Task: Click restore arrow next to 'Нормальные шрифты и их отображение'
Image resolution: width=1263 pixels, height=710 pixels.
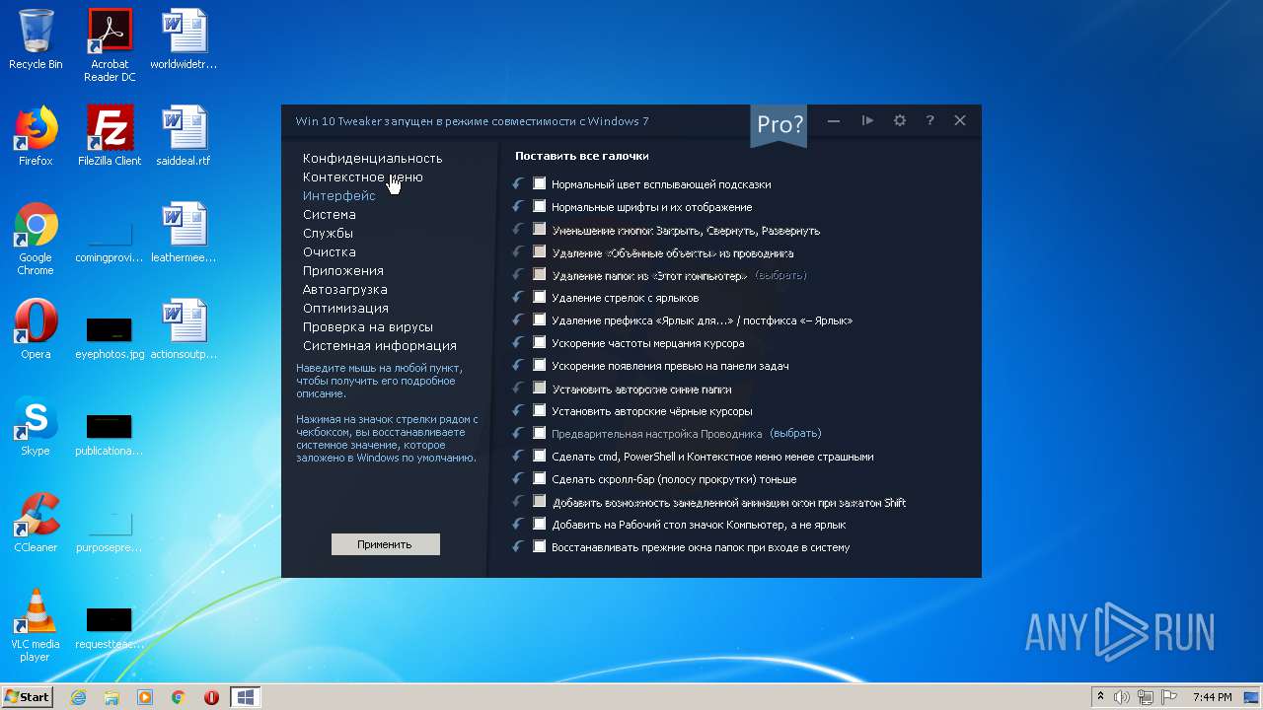Action: 518,206
